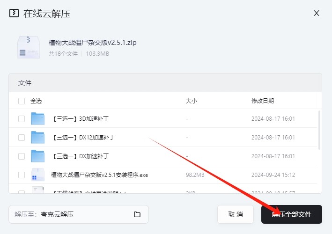Click the zip file thumbnail icon

coord(29,47)
